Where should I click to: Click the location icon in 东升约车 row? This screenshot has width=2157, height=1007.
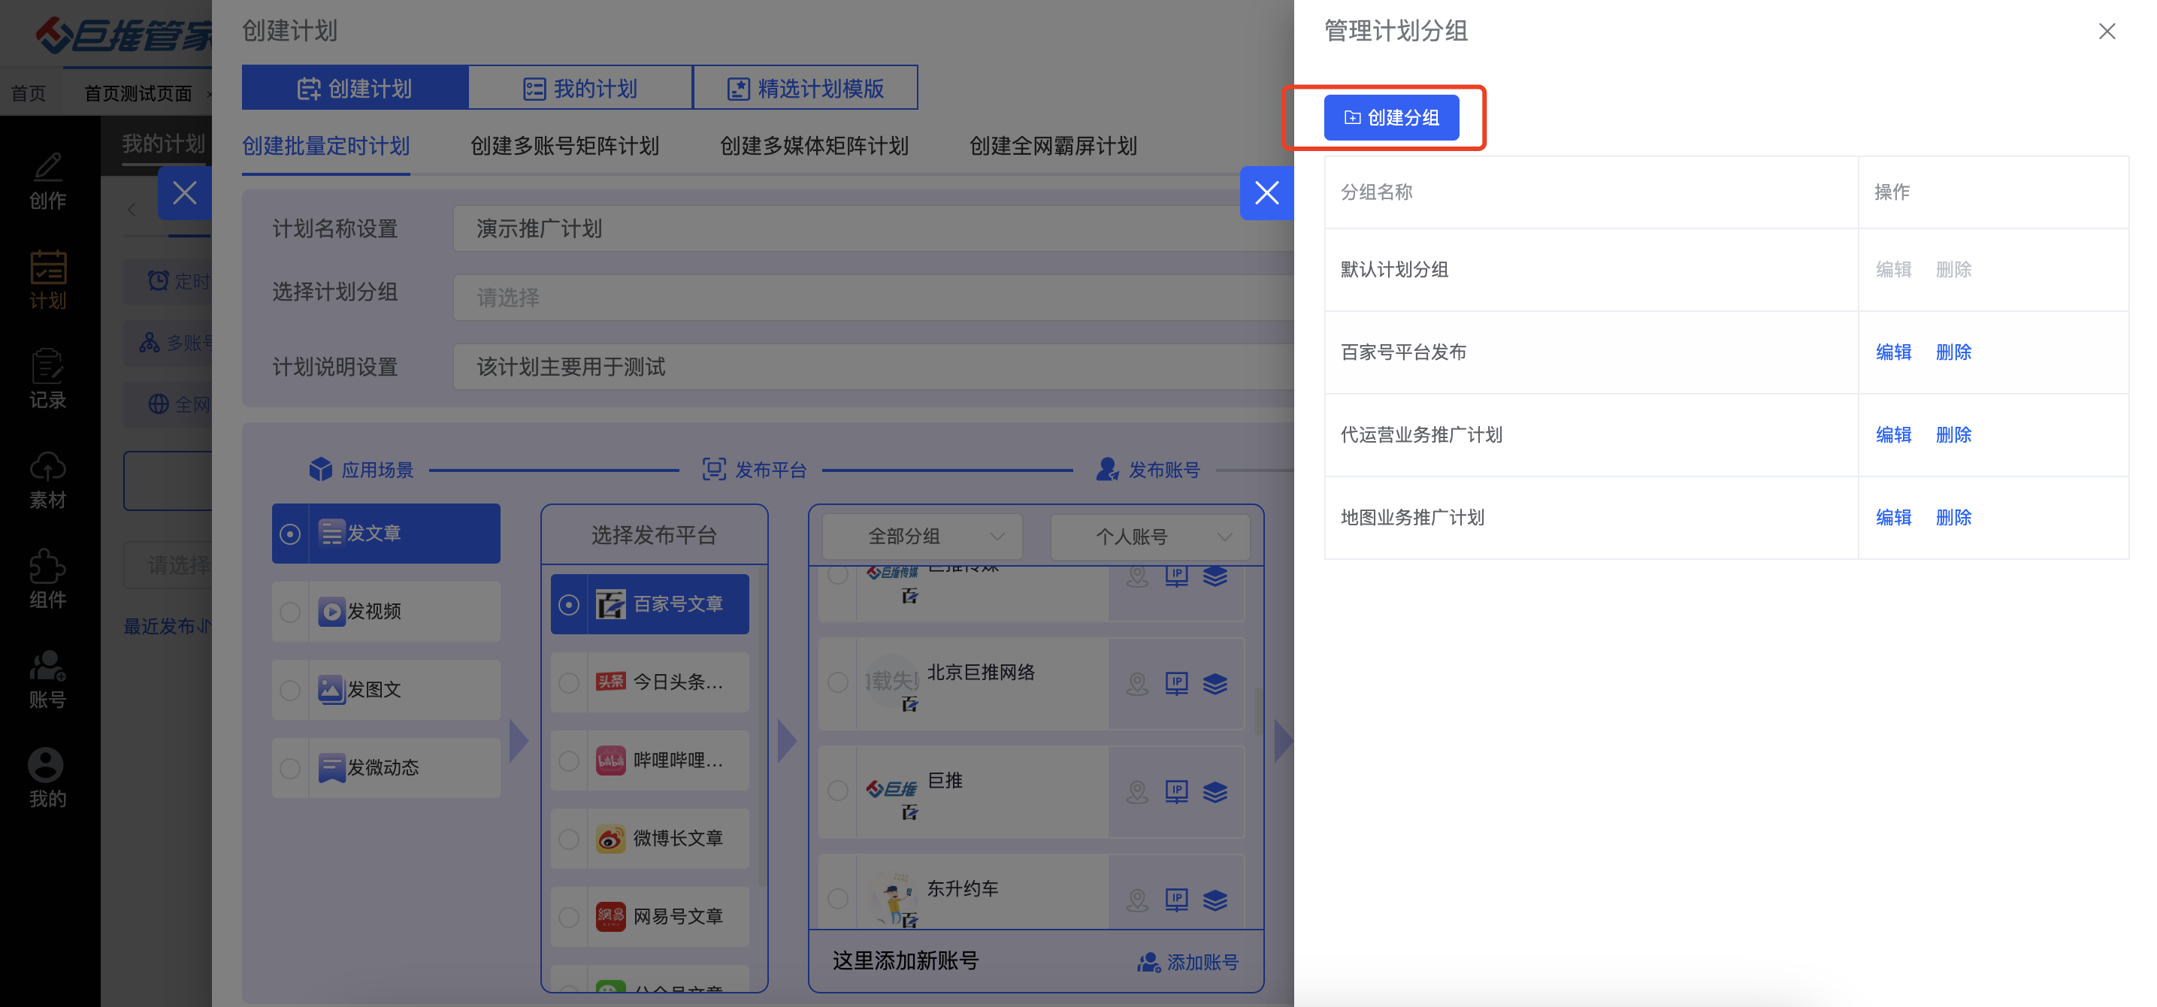1137,900
